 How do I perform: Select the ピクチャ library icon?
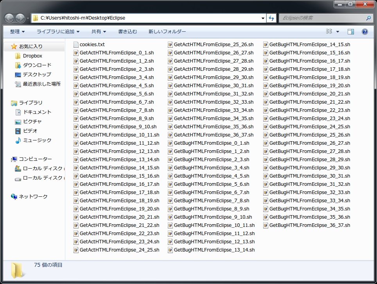(x=18, y=122)
